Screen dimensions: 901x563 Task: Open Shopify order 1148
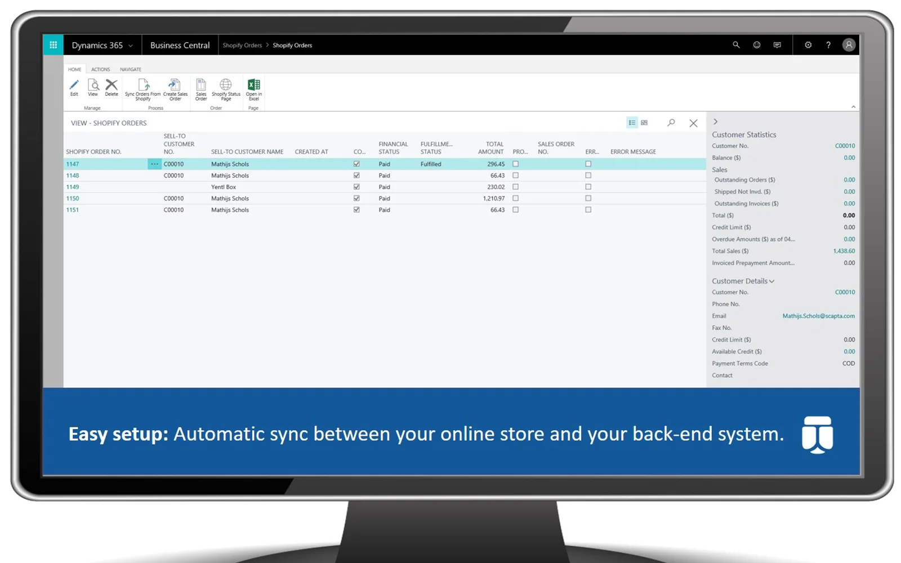[x=73, y=176]
